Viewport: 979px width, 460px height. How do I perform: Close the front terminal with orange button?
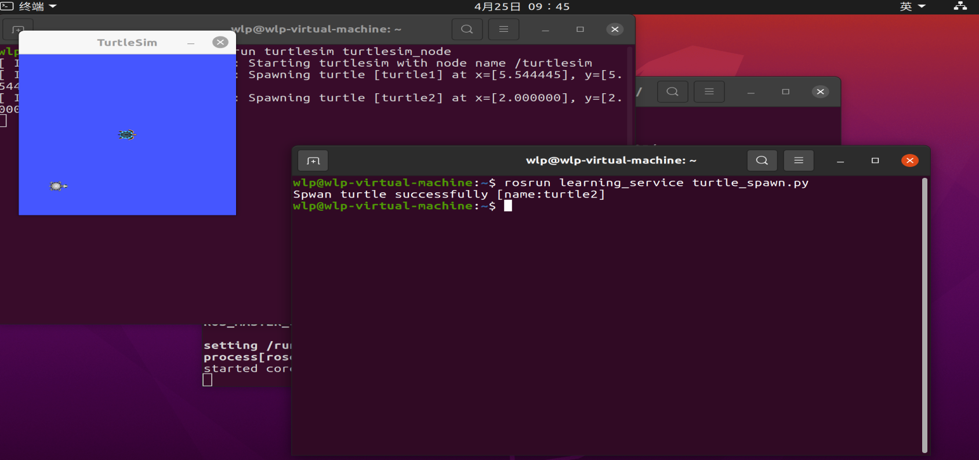(x=909, y=160)
